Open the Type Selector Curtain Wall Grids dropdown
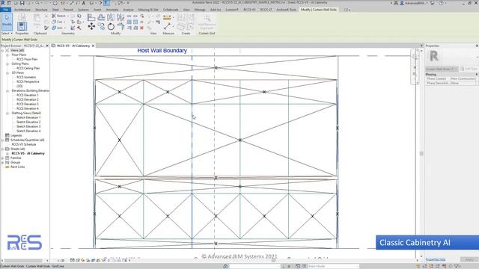This screenshot has height=269, width=479. click(442, 69)
